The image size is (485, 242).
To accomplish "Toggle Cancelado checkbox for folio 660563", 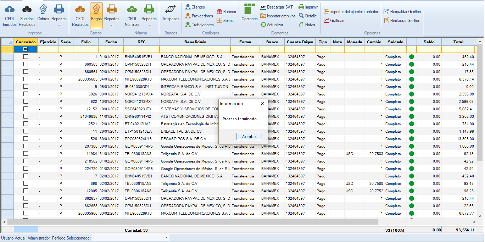I will coord(26,64).
